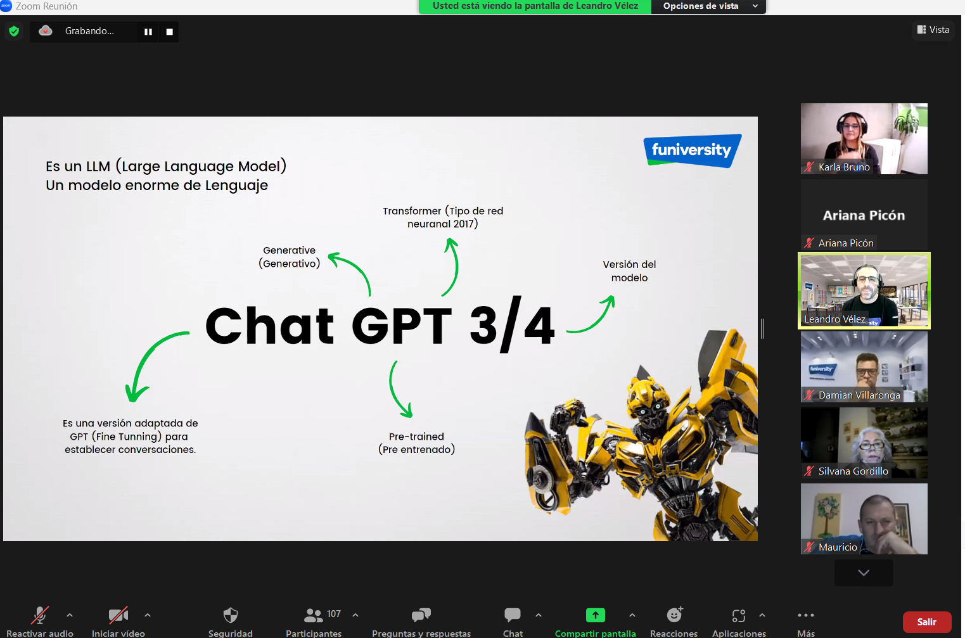Click the 'Es una versión adaptada de GPT' paragraph
965x638 pixels.
click(130, 437)
